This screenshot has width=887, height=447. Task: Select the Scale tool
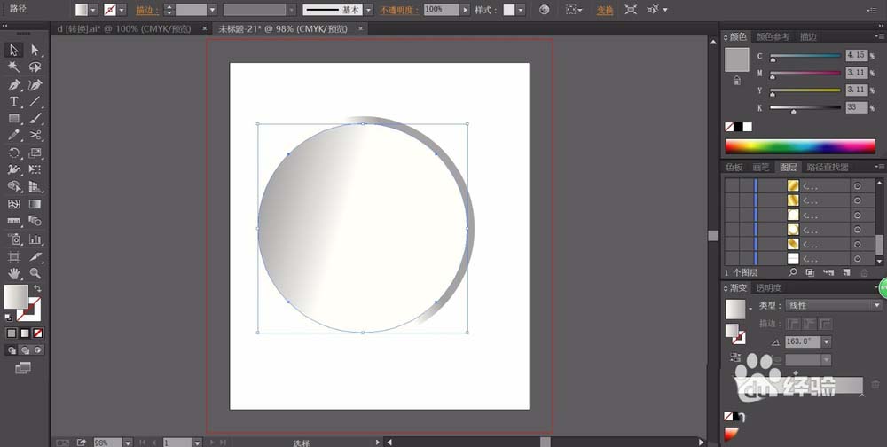[35, 153]
